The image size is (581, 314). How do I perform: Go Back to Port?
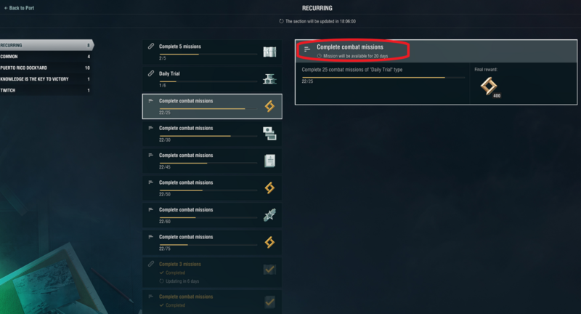(19, 8)
